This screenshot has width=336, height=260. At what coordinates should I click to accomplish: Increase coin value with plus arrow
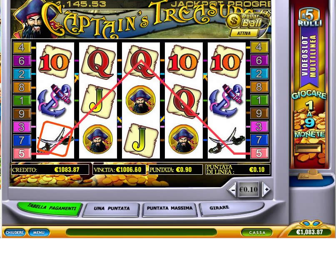tap(266, 189)
